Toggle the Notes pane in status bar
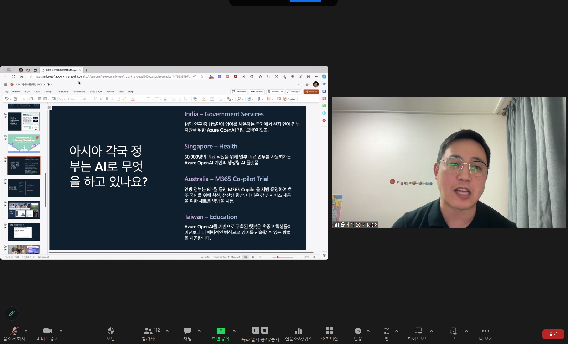 tap(206, 257)
